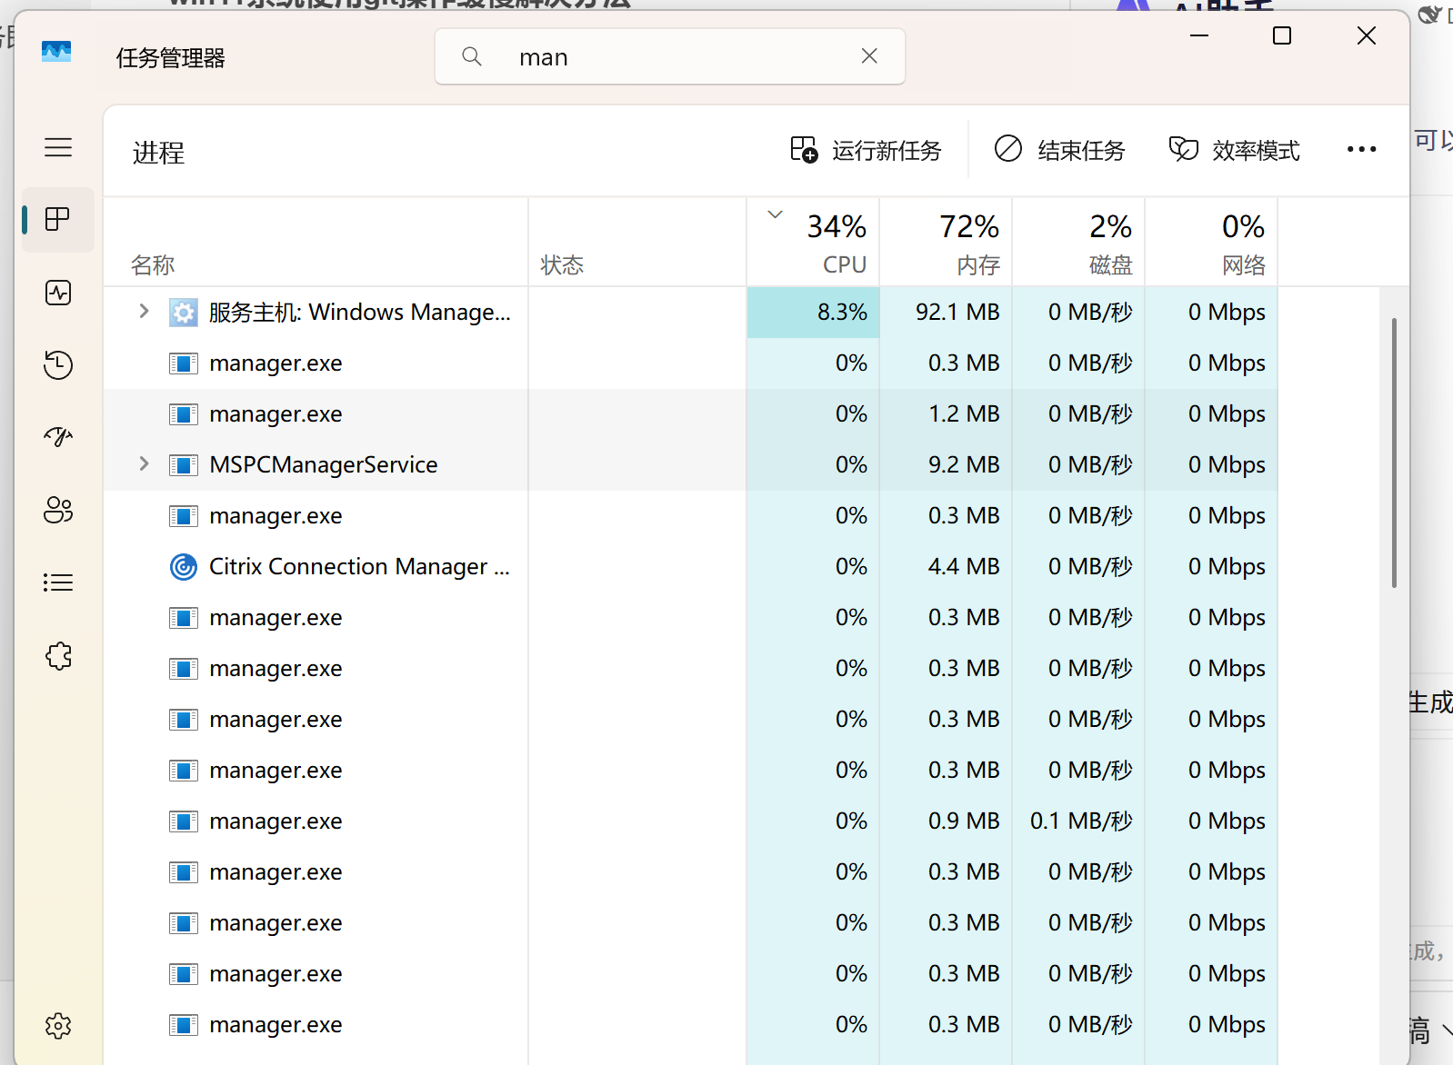The height and width of the screenshot is (1065, 1453).
Task: Select the manager.exe using 1.2 MB memory
Action: pos(276,414)
